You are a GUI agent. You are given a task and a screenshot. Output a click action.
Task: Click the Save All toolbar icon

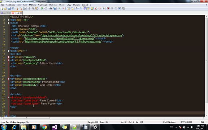13,9
